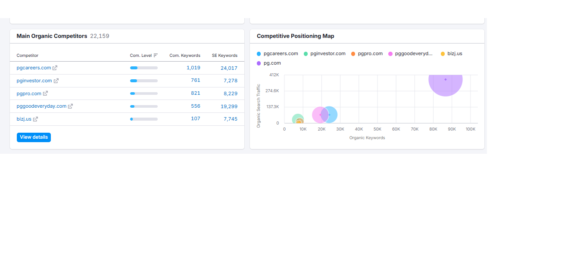580x274 pixels.
Task: Open pgpro.com external link icon
Action: (x=45, y=93)
